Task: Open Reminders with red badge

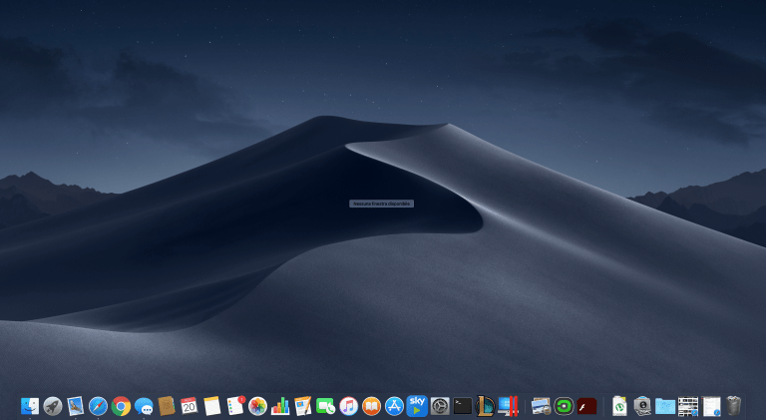Action: click(235, 406)
